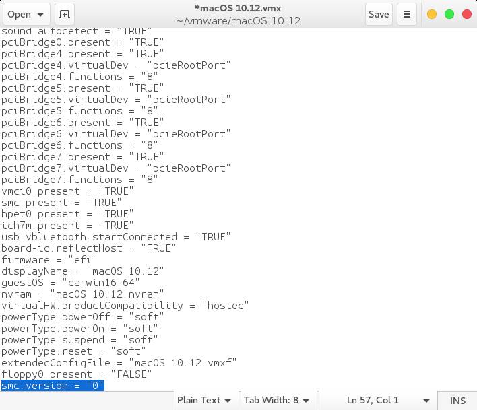Click the powerType.suspend = "soft" line
The width and height of the screenshot is (477, 410).
[x=79, y=340]
